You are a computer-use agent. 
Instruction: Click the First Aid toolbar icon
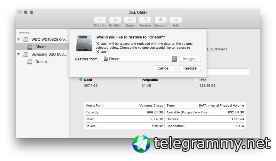pos(100,19)
